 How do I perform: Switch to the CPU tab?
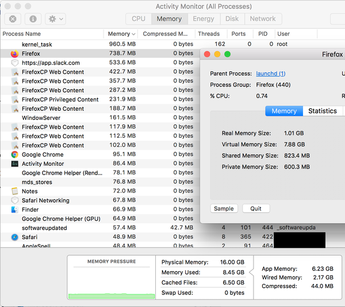pyautogui.click(x=139, y=19)
